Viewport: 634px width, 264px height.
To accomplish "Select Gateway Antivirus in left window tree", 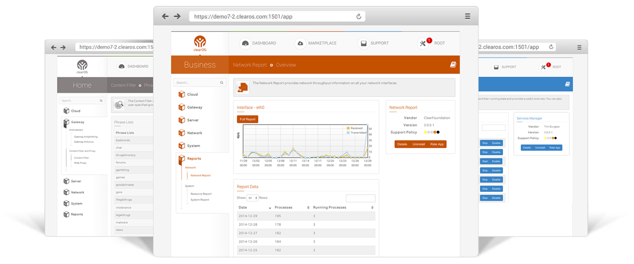I will point(84,142).
